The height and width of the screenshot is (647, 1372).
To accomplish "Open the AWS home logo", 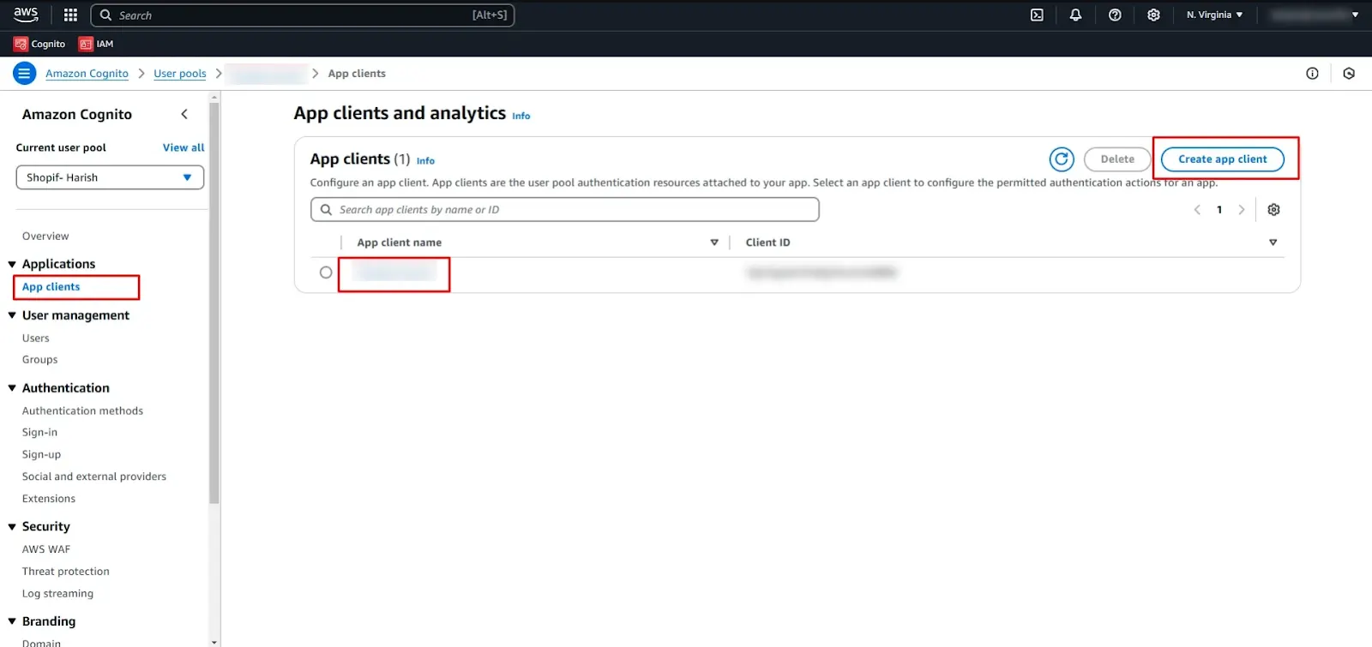I will pos(26,15).
